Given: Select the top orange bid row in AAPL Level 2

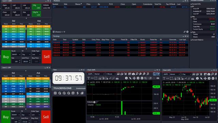Looking at the screenshot, I should pos(14,27).
